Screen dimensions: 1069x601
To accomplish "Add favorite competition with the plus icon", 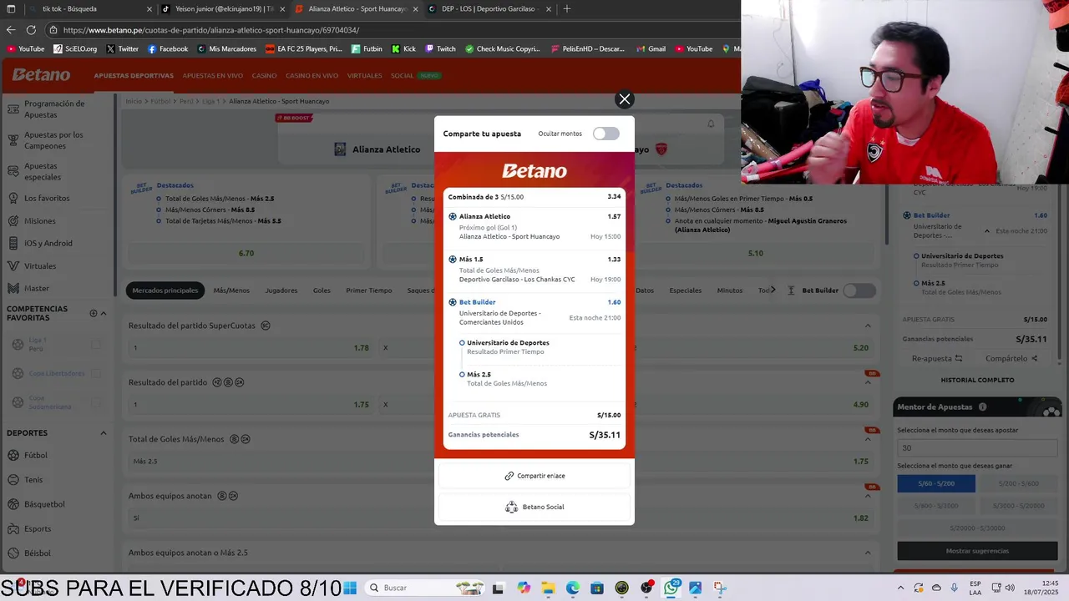I will (94, 313).
